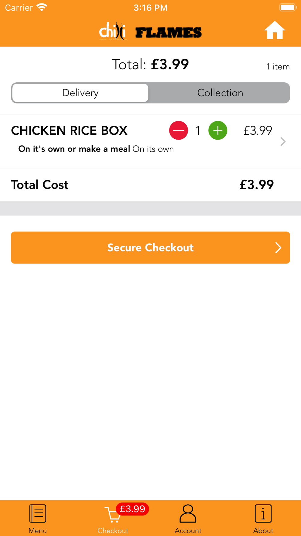301x536 pixels.
Task: Switch to Collection option
Action: click(x=220, y=93)
